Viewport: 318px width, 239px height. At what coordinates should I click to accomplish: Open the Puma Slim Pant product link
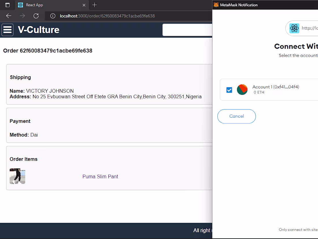100,176
